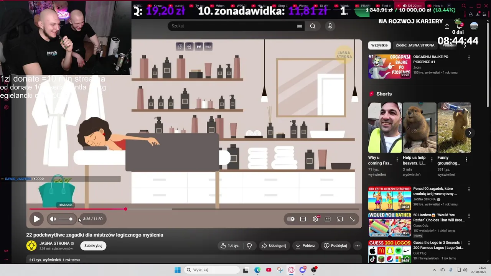Click the Wyszukaj taskbar search box
This screenshot has height=276, width=491.
pyautogui.click(x=211, y=270)
